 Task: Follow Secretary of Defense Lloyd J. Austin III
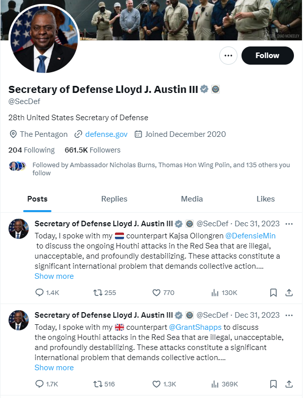pyautogui.click(x=267, y=56)
